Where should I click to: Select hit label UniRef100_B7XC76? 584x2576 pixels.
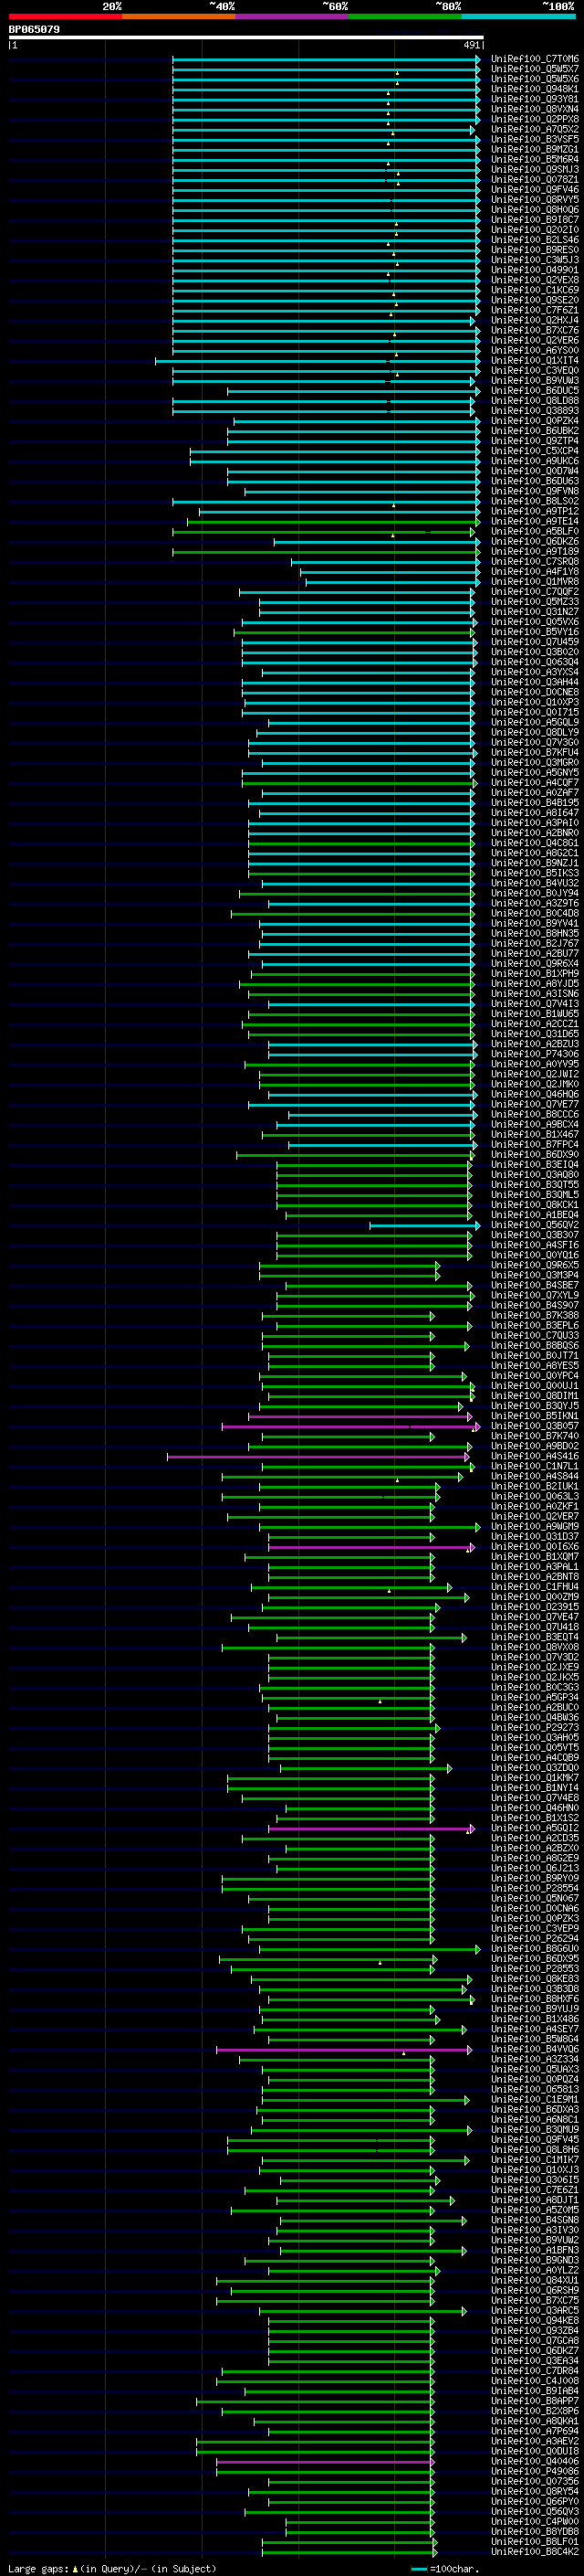click(x=534, y=330)
